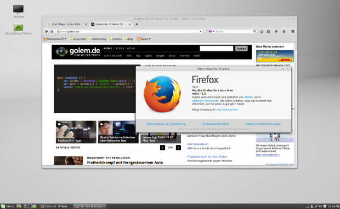Open the Freiheitskampf mit ferngesteuertem Auto headline

125,162
